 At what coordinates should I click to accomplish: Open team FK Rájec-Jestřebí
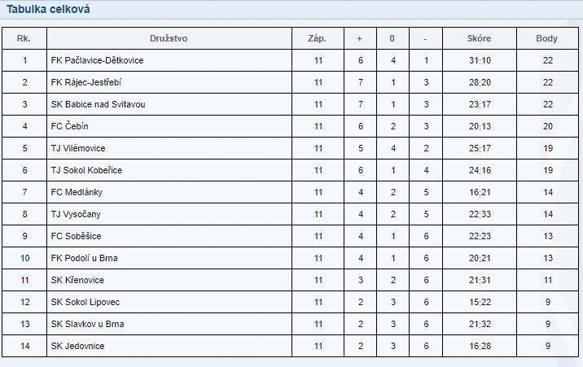tap(85, 82)
